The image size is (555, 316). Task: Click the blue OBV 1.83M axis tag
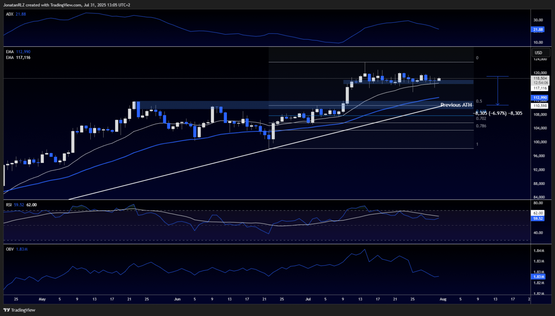pyautogui.click(x=538, y=277)
